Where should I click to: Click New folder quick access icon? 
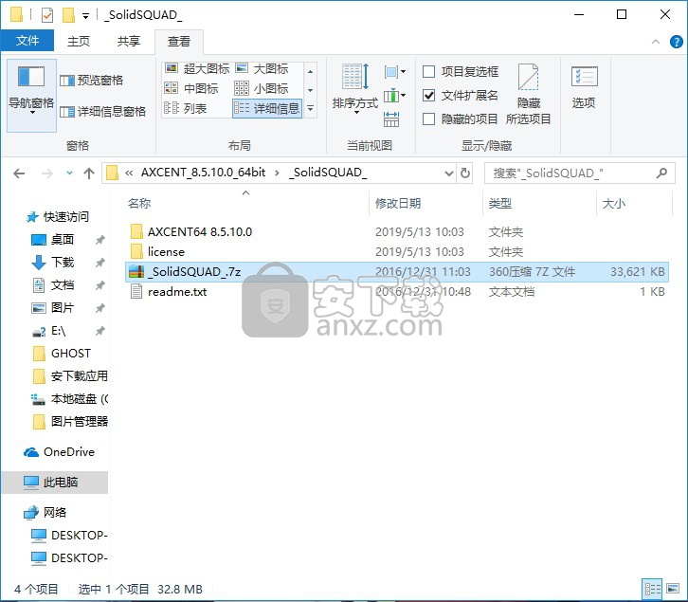[68, 15]
